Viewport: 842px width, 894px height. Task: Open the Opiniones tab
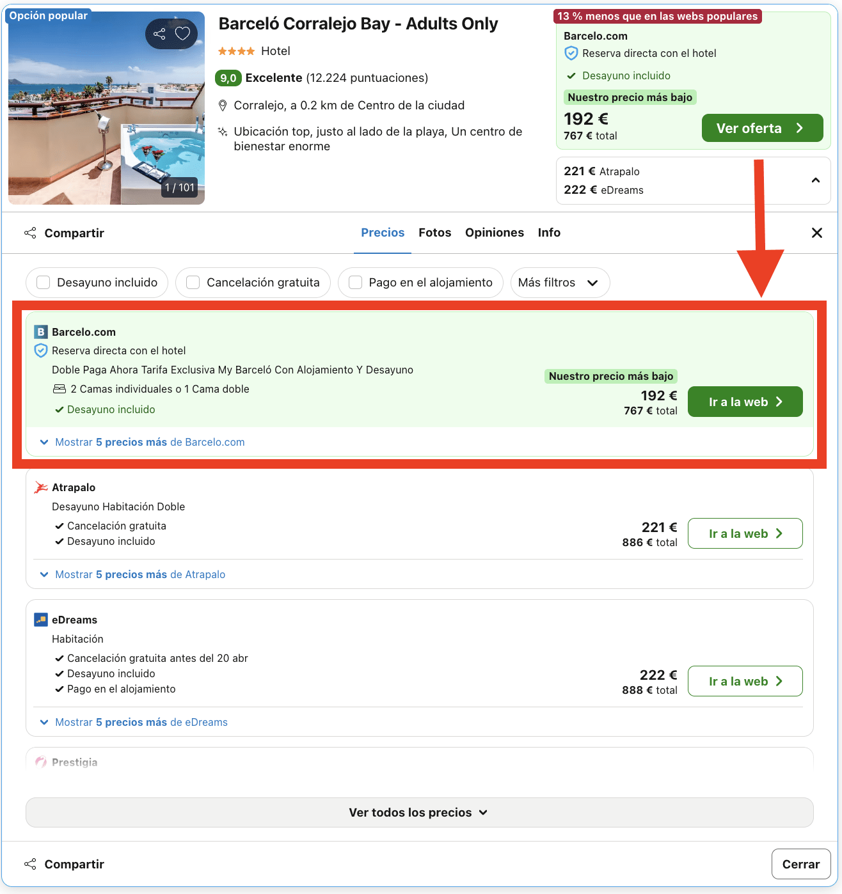click(494, 232)
